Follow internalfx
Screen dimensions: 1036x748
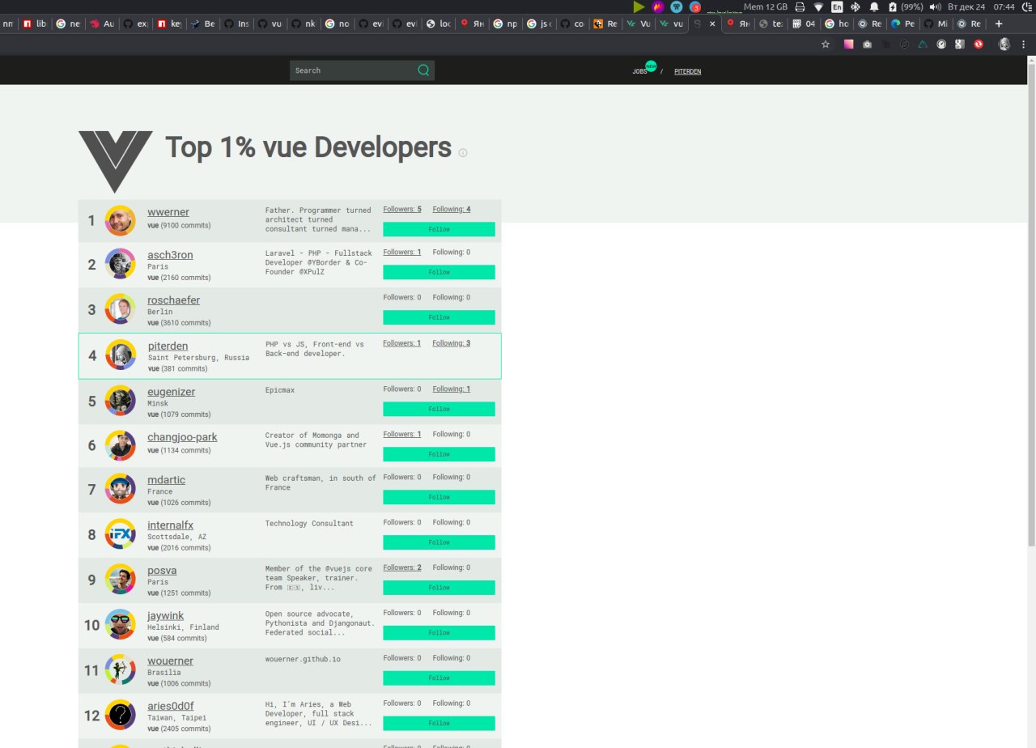tap(439, 542)
